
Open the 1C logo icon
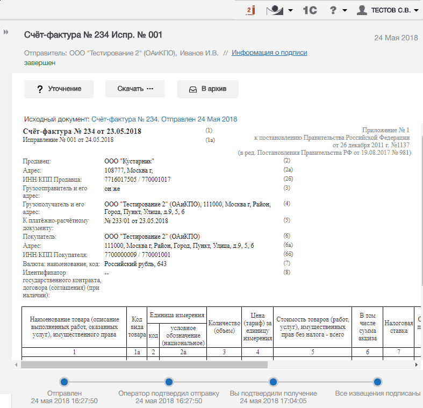[x=310, y=10]
